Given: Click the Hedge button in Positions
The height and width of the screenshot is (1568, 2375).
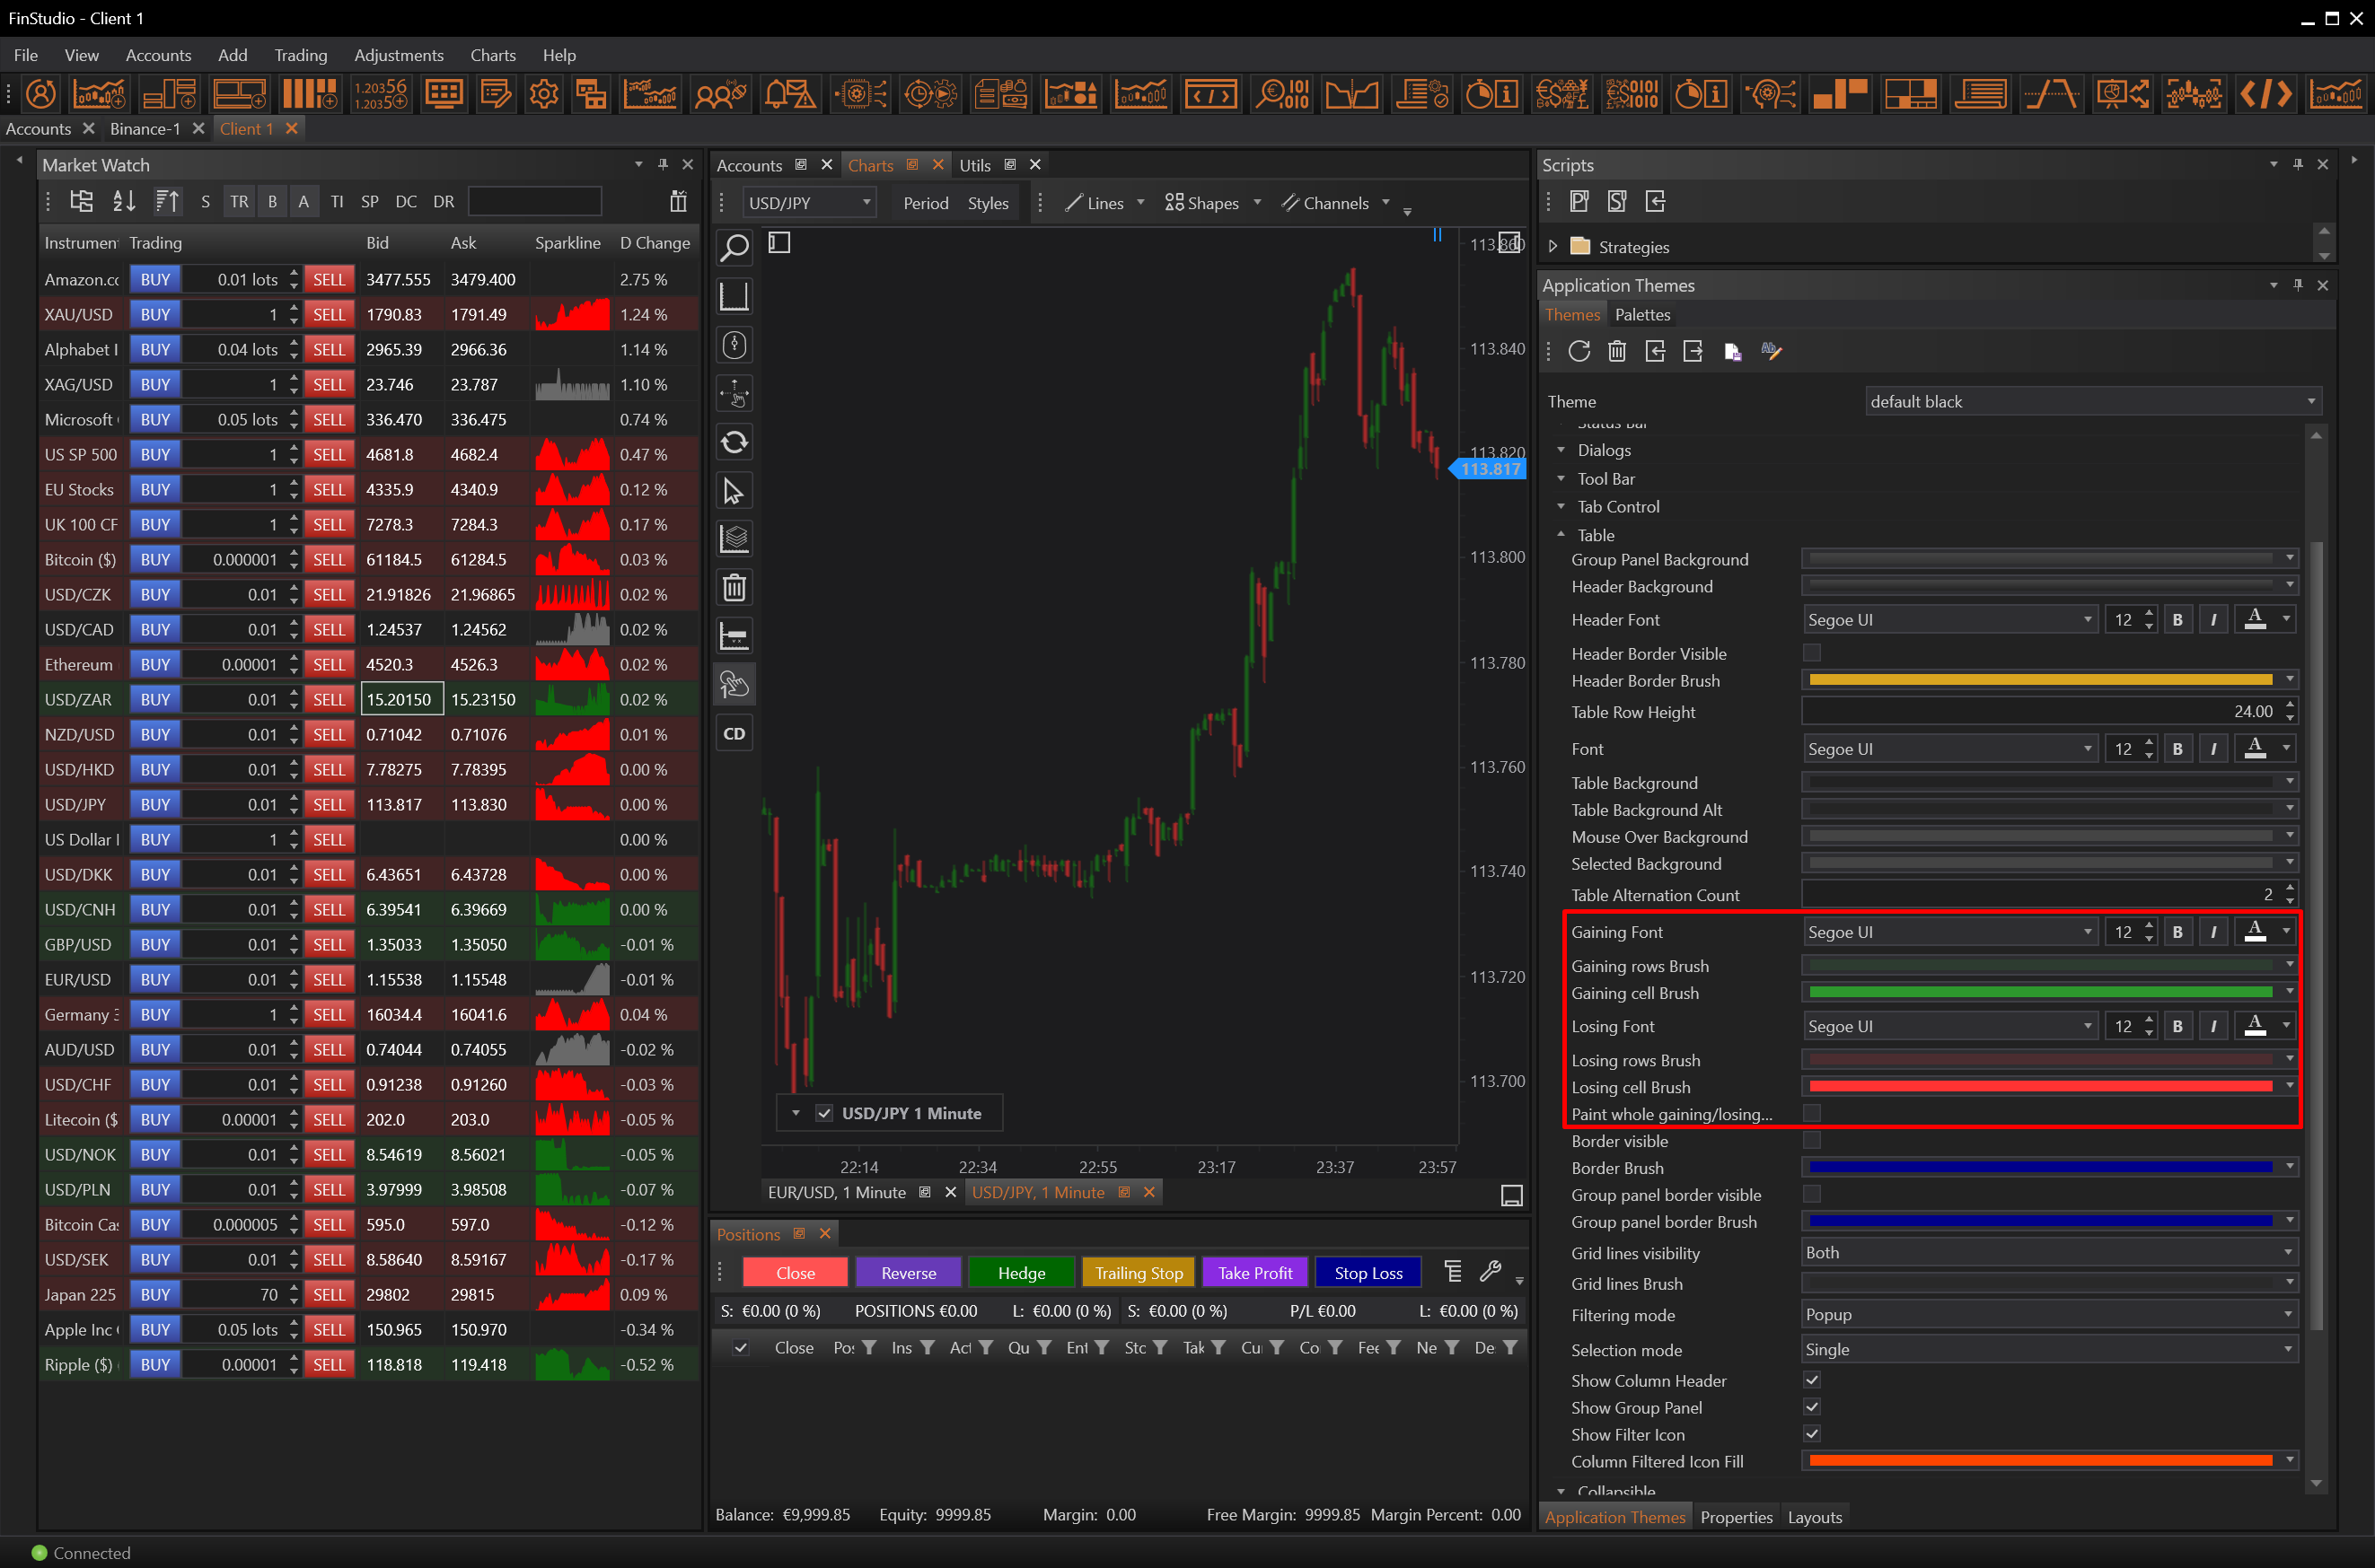Looking at the screenshot, I should 1022,1272.
